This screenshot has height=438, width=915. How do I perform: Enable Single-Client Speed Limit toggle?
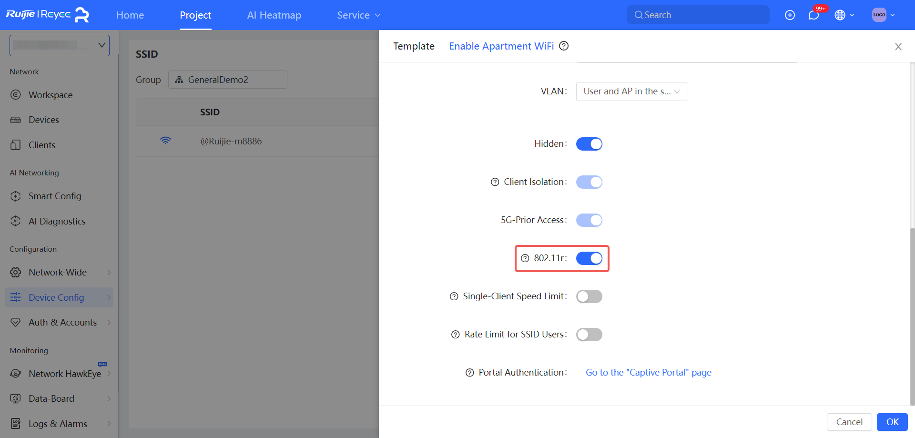[x=589, y=296]
